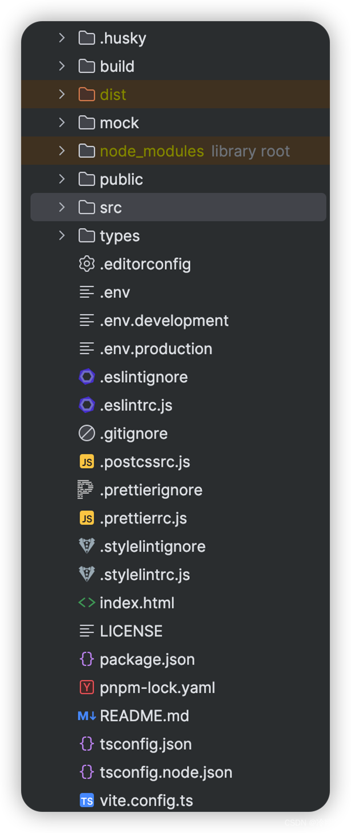Click the 'library root' label
This screenshot has width=351, height=833.
click(251, 151)
